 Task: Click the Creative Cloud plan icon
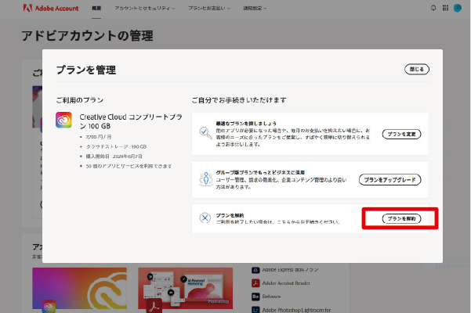(x=63, y=120)
